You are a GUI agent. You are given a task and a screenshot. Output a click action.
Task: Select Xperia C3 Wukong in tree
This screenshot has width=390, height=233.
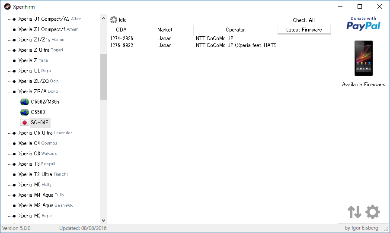(37, 154)
